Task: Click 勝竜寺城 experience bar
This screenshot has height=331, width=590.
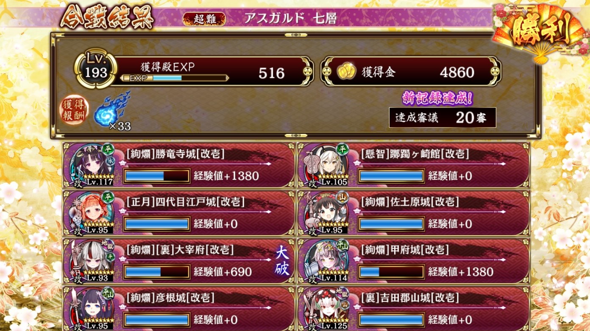Action: pyautogui.click(x=157, y=176)
